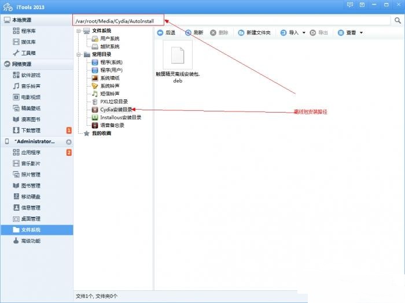Collapse the 常用目录 tree node

tap(78, 54)
